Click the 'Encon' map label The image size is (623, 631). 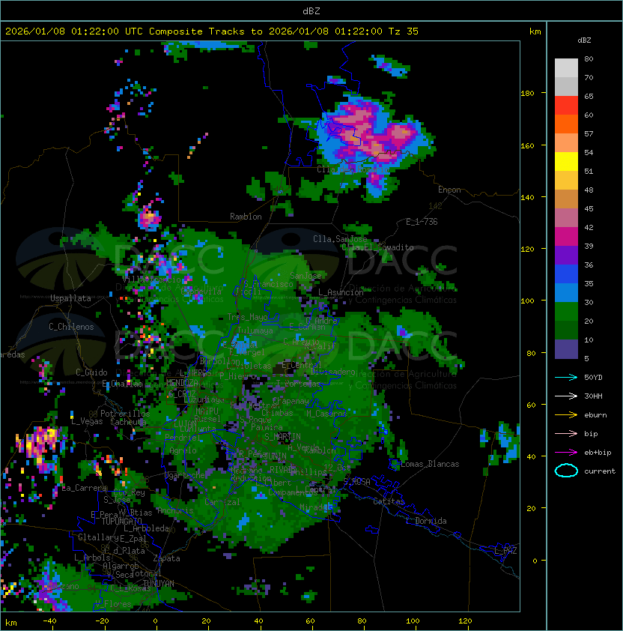click(x=449, y=190)
